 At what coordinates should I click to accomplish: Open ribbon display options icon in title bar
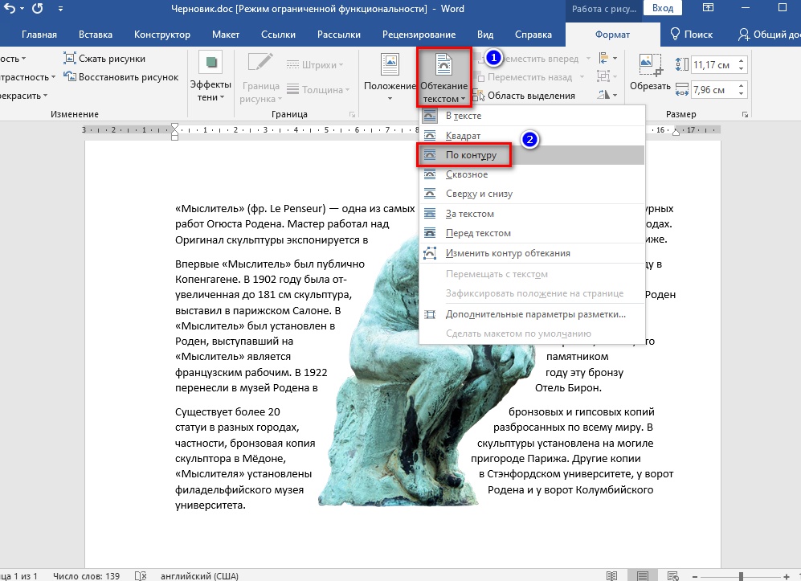(708, 8)
